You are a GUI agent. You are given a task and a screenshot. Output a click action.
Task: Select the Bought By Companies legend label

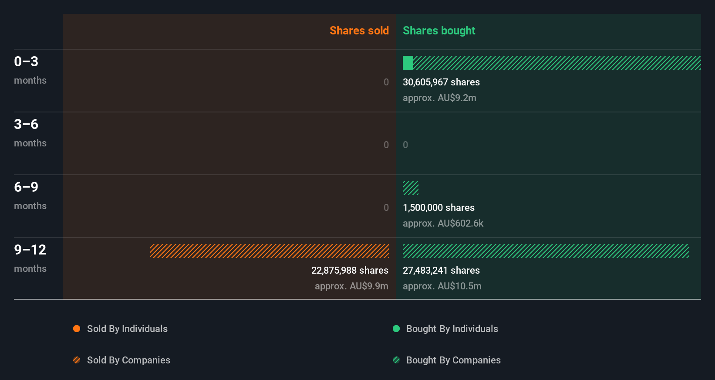pos(453,360)
